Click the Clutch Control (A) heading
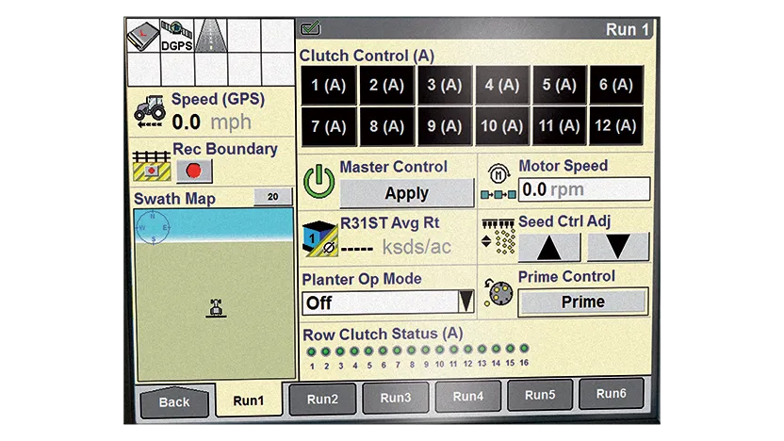The image size is (784, 441). (367, 56)
